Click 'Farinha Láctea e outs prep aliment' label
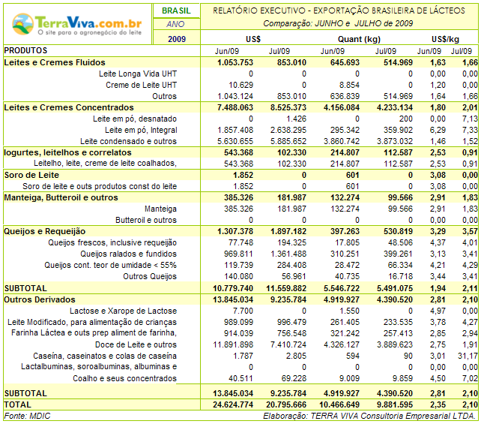The width and height of the screenshot is (484, 424). click(94, 333)
